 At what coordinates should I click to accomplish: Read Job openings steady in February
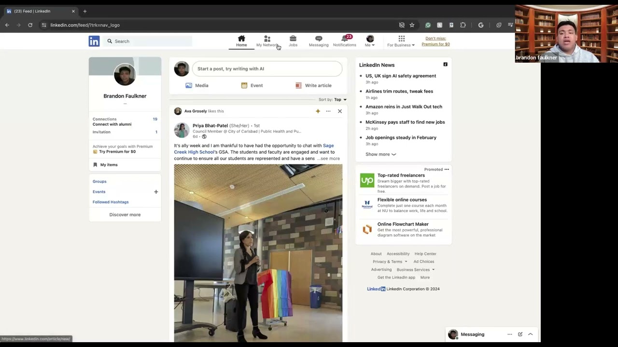pyautogui.click(x=401, y=138)
